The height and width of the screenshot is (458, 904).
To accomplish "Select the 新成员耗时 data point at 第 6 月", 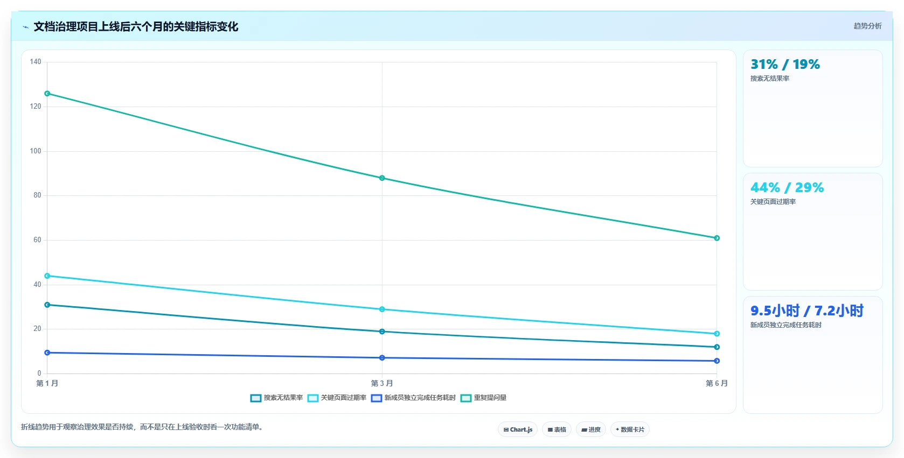I will (717, 361).
